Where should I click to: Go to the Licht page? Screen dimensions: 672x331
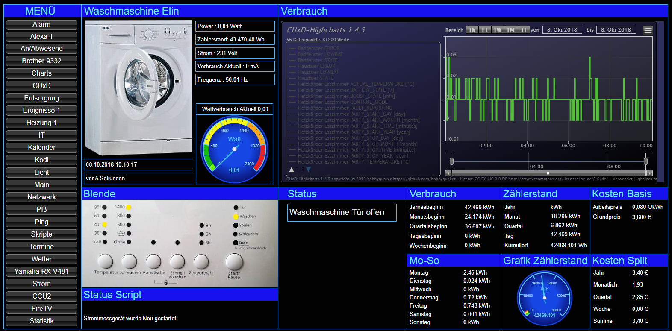tap(41, 173)
